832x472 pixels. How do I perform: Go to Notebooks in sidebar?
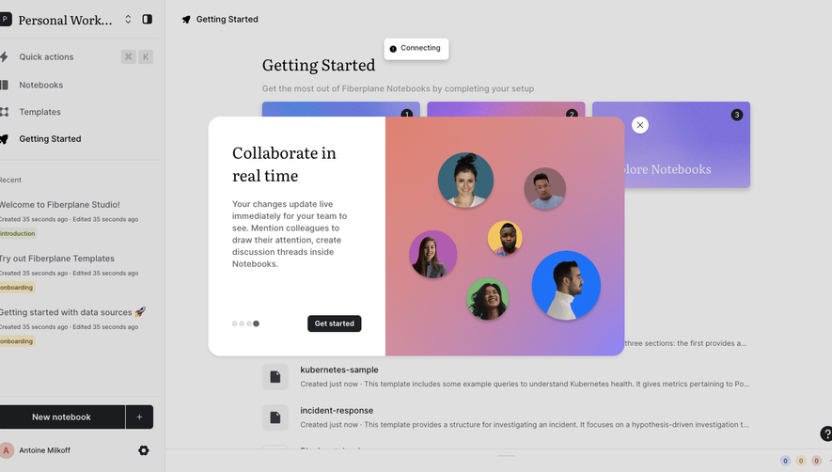click(x=40, y=85)
